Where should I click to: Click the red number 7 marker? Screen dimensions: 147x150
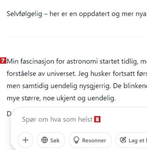[x=3, y=60]
